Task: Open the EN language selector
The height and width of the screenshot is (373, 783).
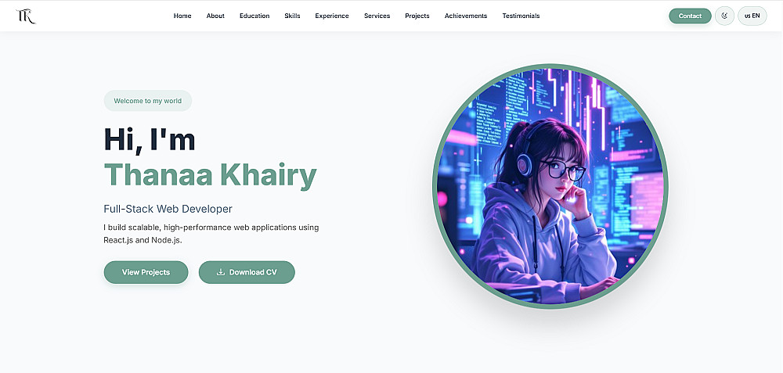Action: point(752,16)
